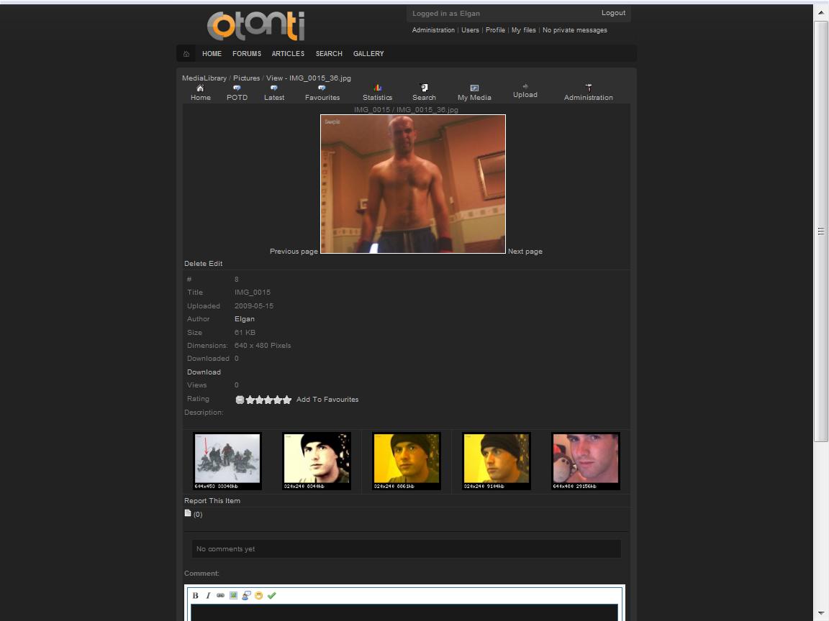This screenshot has height=621, width=829.
Task: Insert a smiley in the comment editor
Action: 258,595
